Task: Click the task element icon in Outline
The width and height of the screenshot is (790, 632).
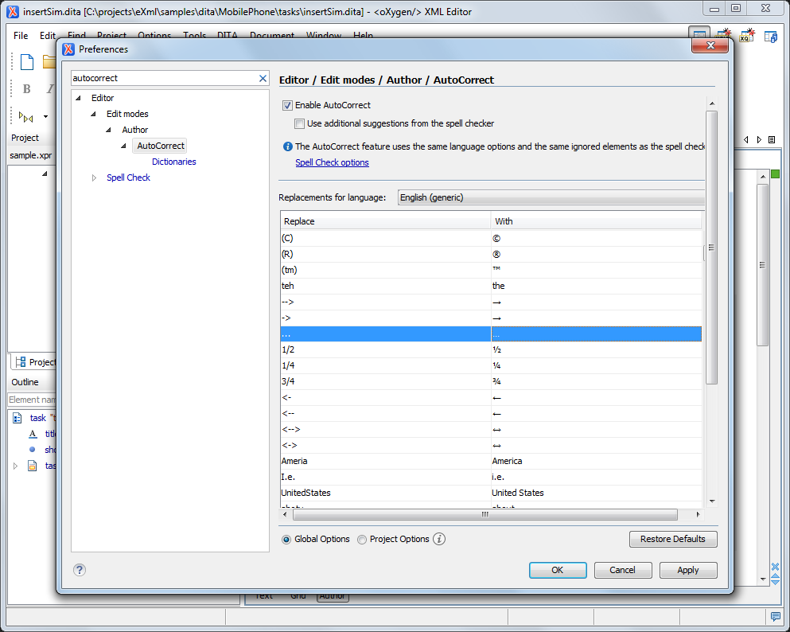Action: coord(18,418)
